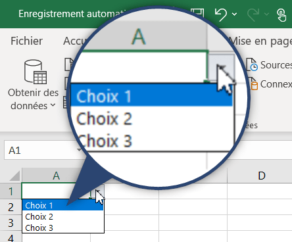Click the Obtenir des données database icon
The height and width of the screenshot is (242, 292).
click(36, 72)
